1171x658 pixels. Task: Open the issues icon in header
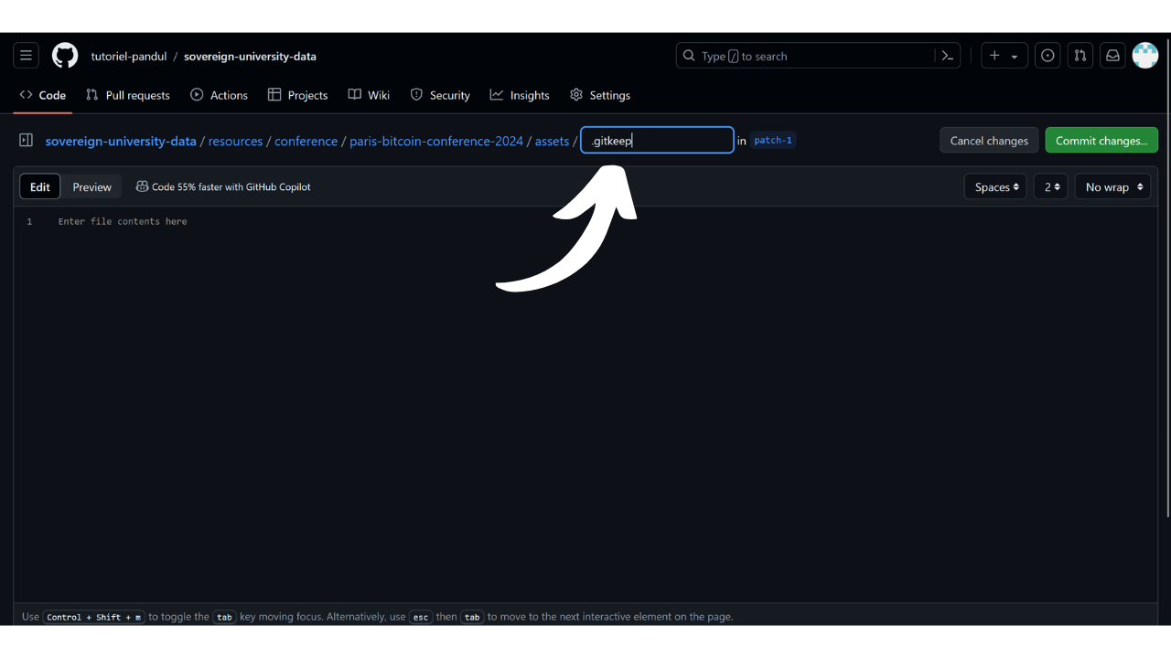tap(1047, 56)
